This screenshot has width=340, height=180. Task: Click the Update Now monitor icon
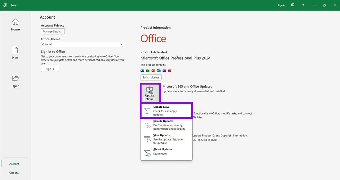(x=147, y=110)
